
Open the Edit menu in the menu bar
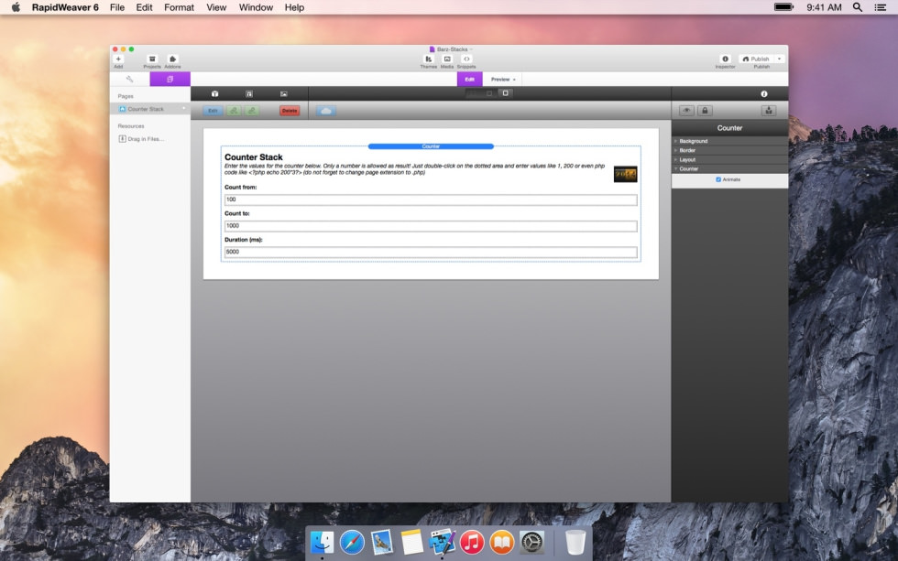click(145, 7)
